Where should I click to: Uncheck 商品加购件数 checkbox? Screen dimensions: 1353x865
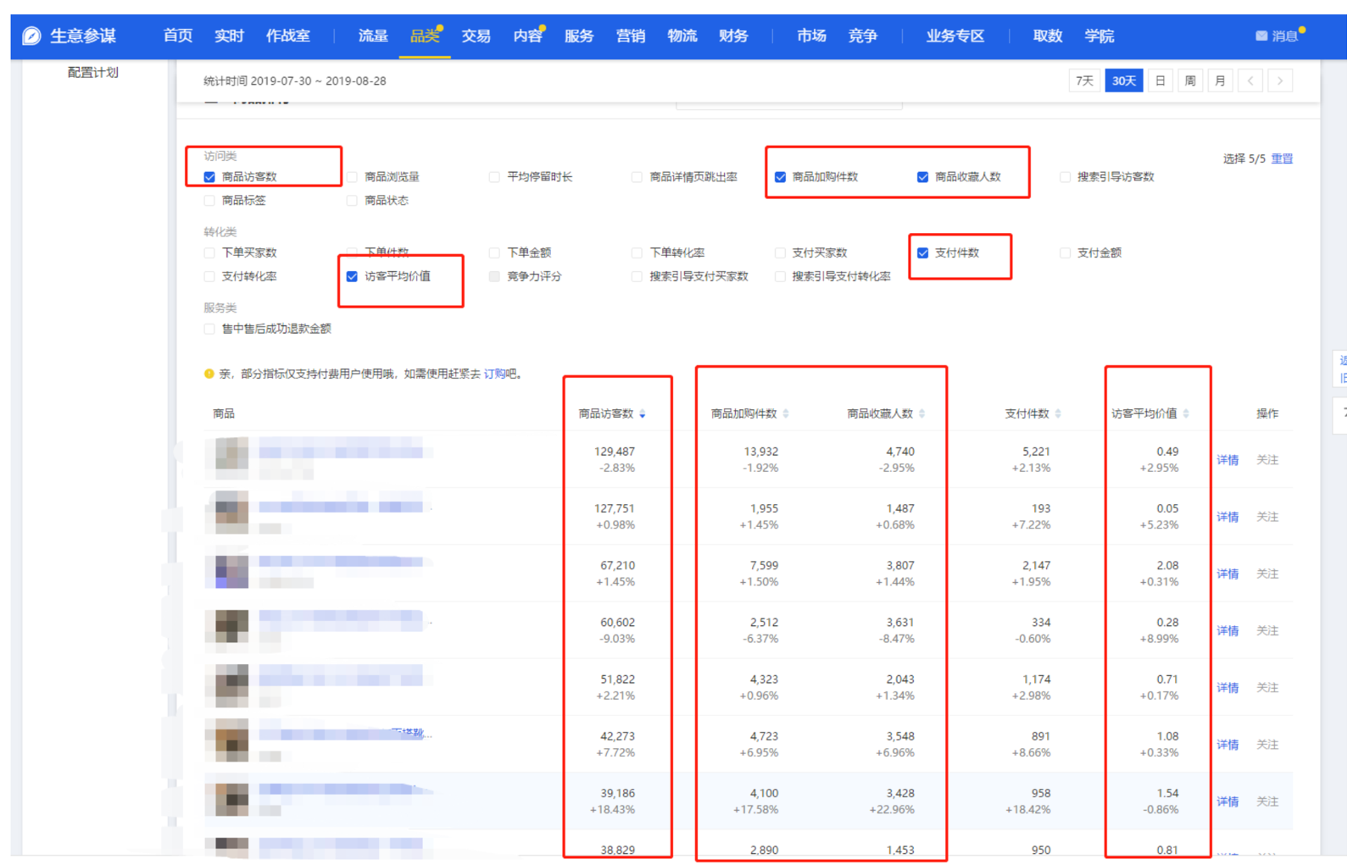[780, 177]
